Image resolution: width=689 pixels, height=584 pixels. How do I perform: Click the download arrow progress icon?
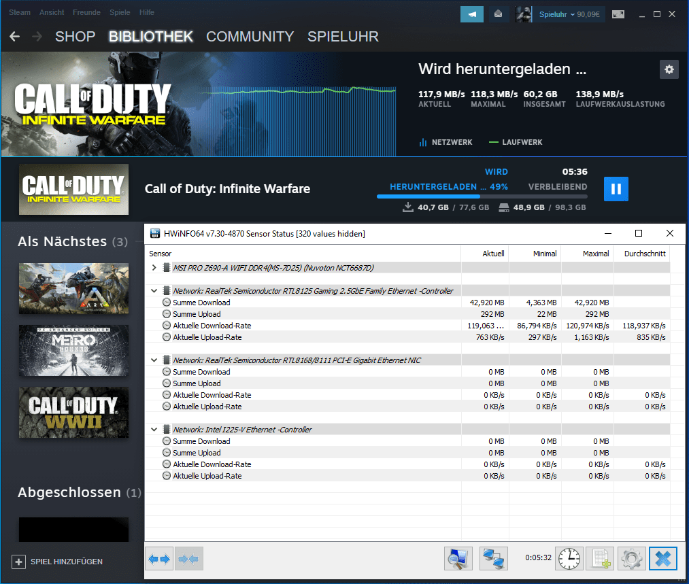point(408,207)
